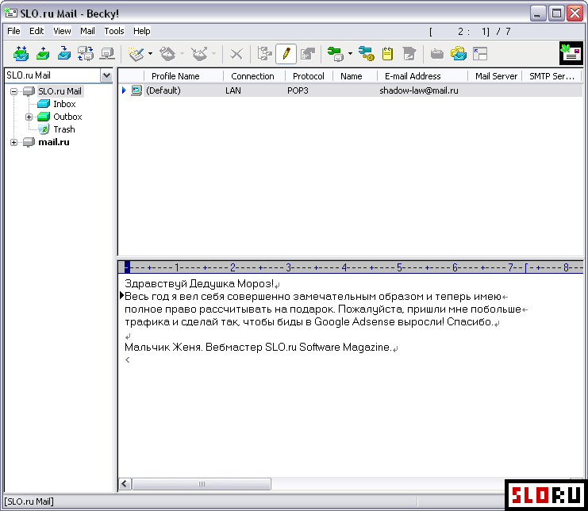Click the first green-arrow receive mail icon

21,54
